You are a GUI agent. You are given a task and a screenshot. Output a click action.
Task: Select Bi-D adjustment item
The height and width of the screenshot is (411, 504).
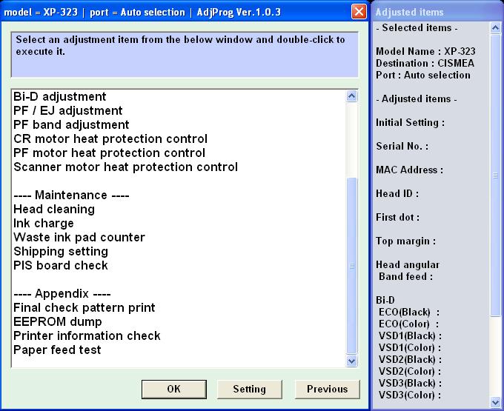(60, 97)
